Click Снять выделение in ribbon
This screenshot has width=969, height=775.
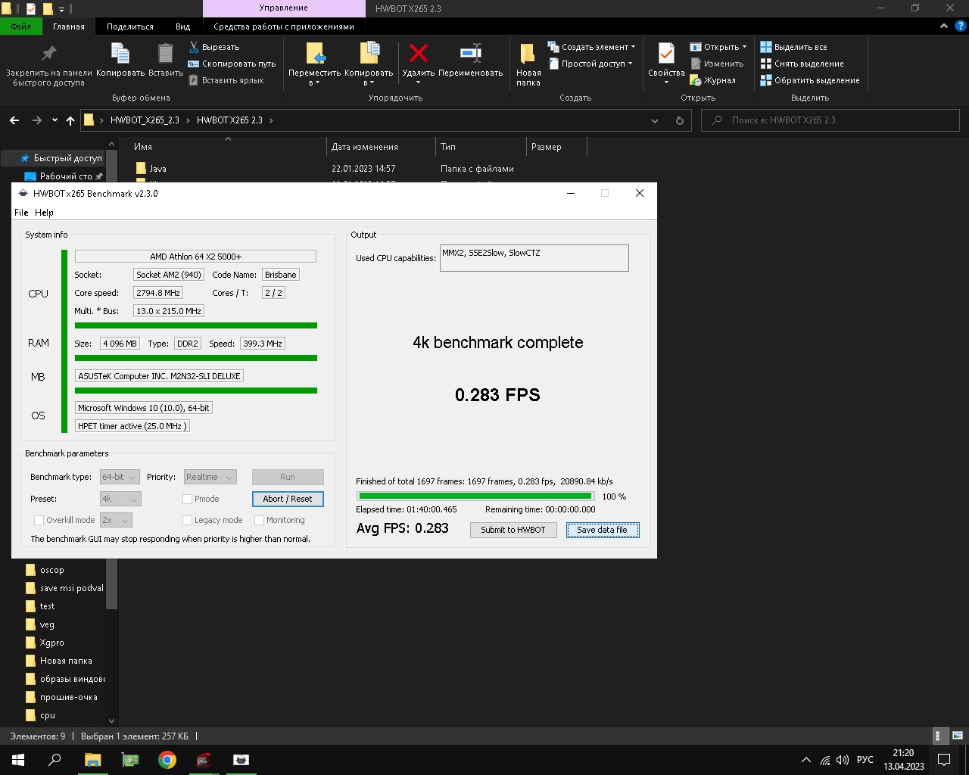coord(802,64)
